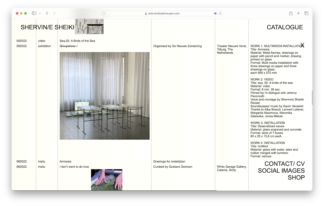Open the page reader icon in address bar
Screen dimensions: 324x206
point(104,13)
